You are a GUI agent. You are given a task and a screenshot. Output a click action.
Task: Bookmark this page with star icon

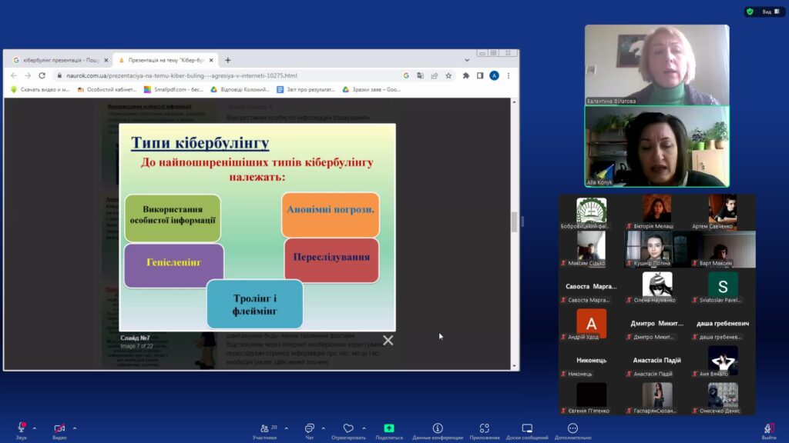[x=448, y=75]
